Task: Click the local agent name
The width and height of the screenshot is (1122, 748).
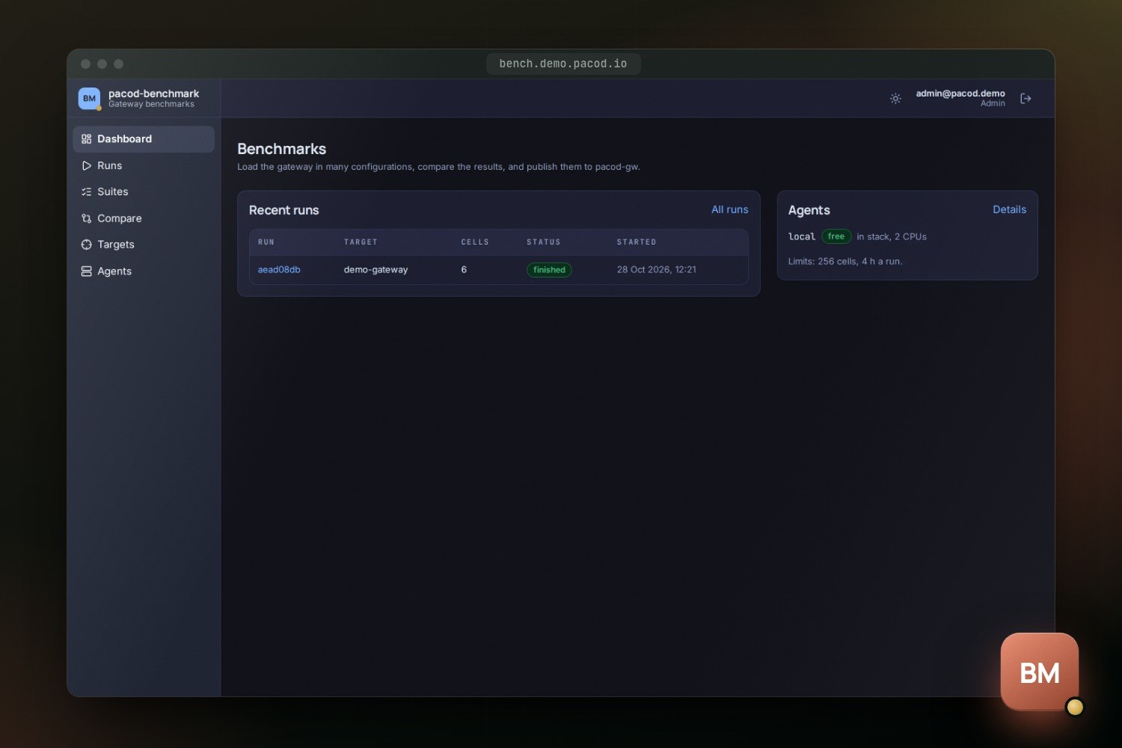Action: pos(802,237)
